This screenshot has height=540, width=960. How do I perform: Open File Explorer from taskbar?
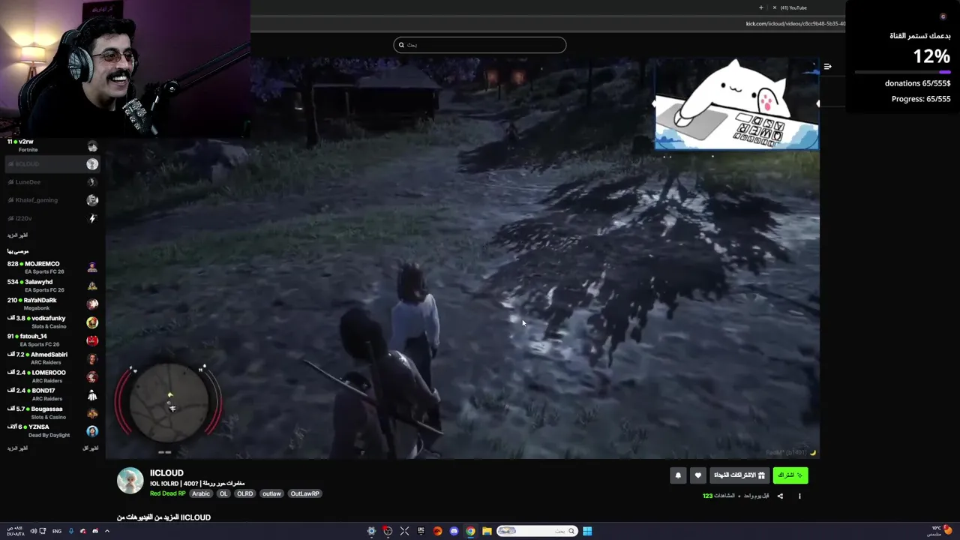tap(487, 531)
